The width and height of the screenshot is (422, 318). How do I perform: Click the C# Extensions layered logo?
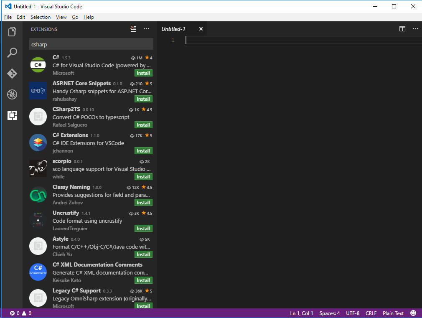click(x=38, y=142)
